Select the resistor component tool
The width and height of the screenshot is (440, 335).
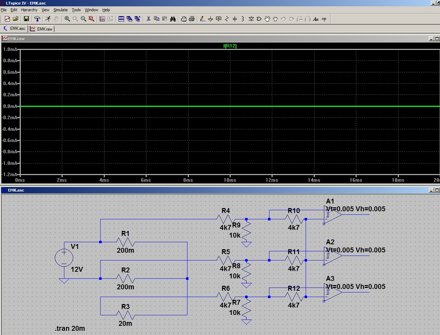tap(227, 19)
